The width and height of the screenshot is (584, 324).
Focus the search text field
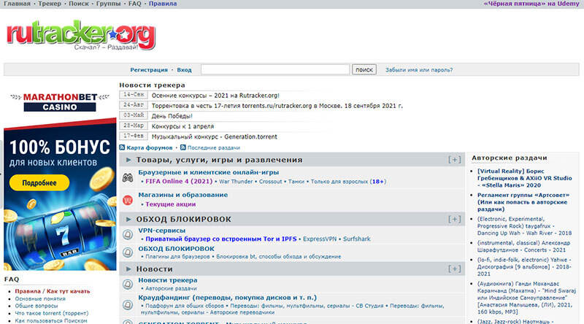(275, 69)
